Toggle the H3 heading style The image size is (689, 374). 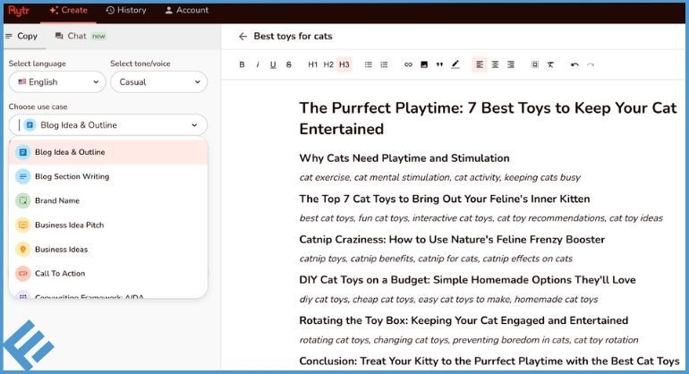click(x=344, y=64)
